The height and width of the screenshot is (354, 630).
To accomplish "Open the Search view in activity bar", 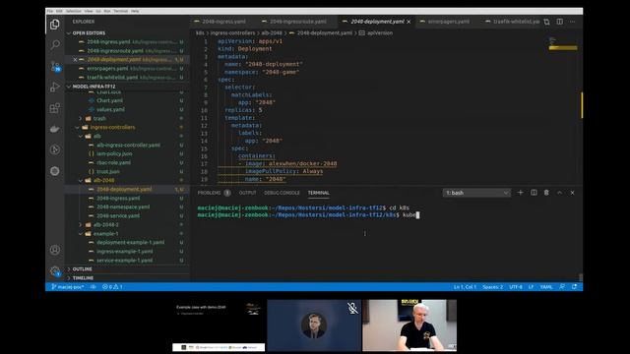I will tap(55, 44).
